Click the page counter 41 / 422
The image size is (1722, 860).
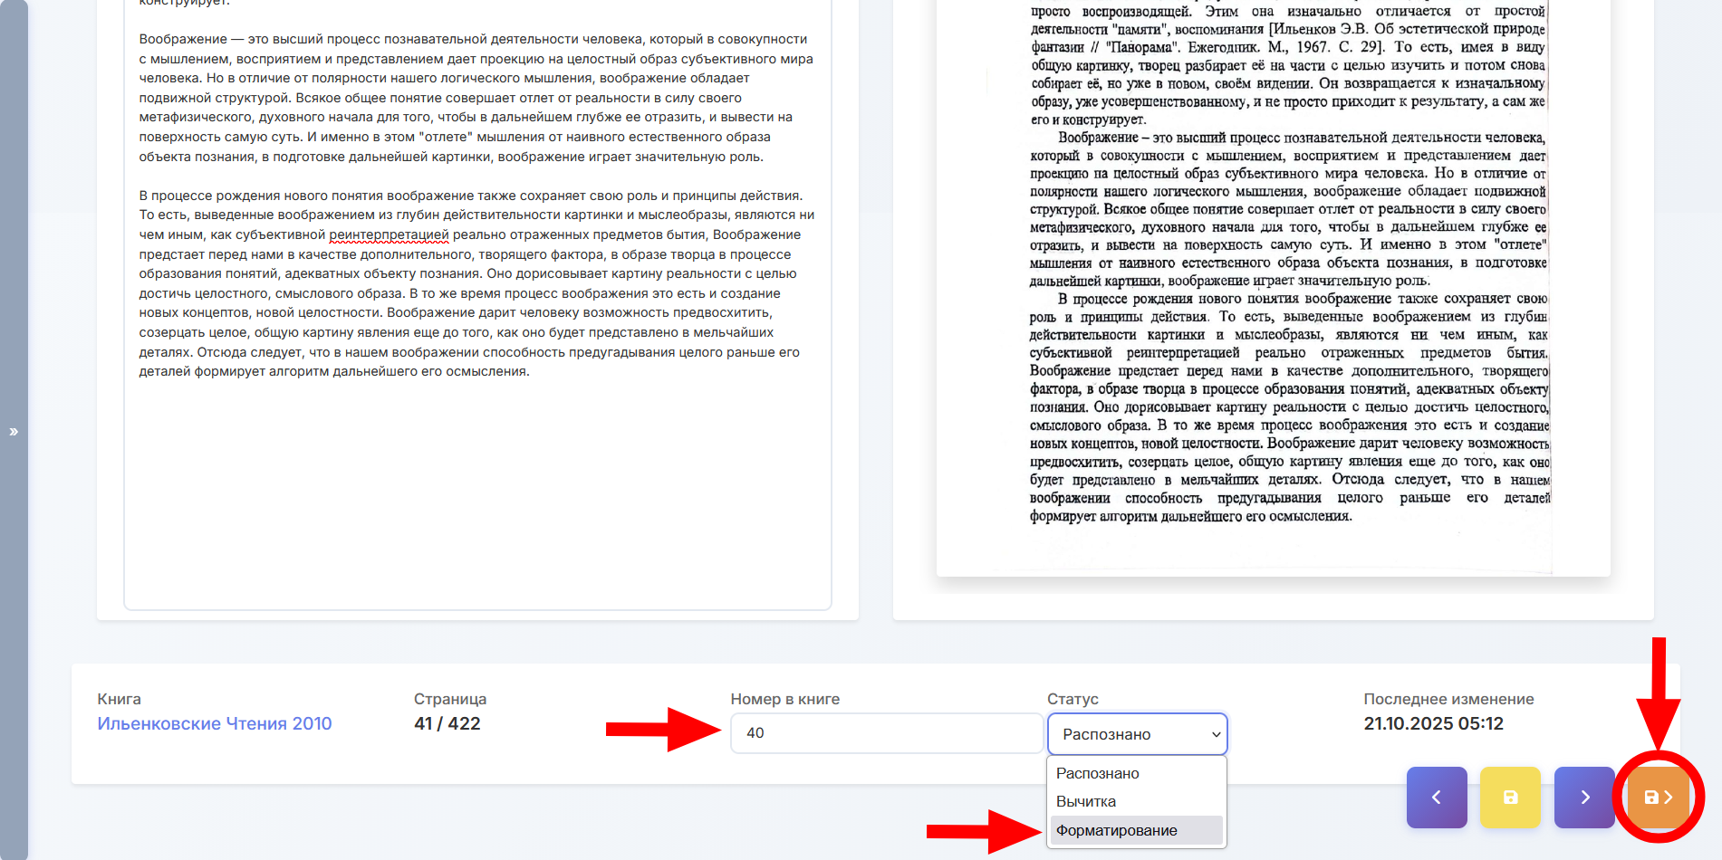(447, 723)
